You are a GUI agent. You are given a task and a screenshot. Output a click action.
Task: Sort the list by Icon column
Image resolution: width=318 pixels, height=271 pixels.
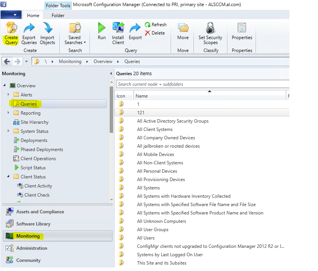point(124,96)
